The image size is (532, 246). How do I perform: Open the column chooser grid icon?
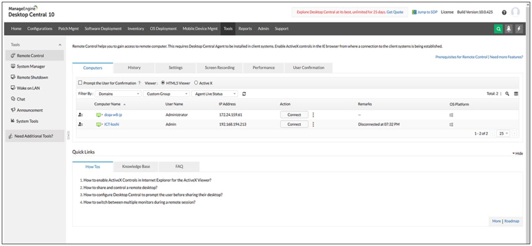coord(516,94)
